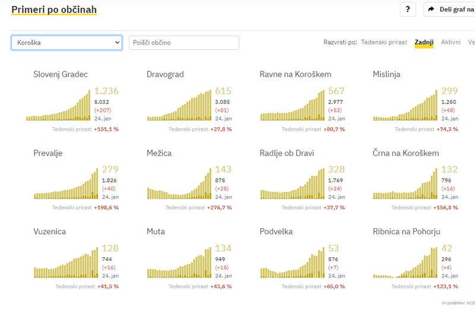Click the 'Deli graf' share button
Viewport: 475px width, 309px height.
pos(456,10)
